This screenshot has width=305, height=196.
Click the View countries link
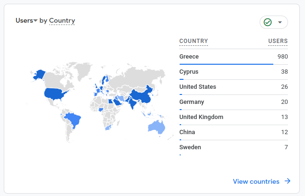click(x=256, y=181)
